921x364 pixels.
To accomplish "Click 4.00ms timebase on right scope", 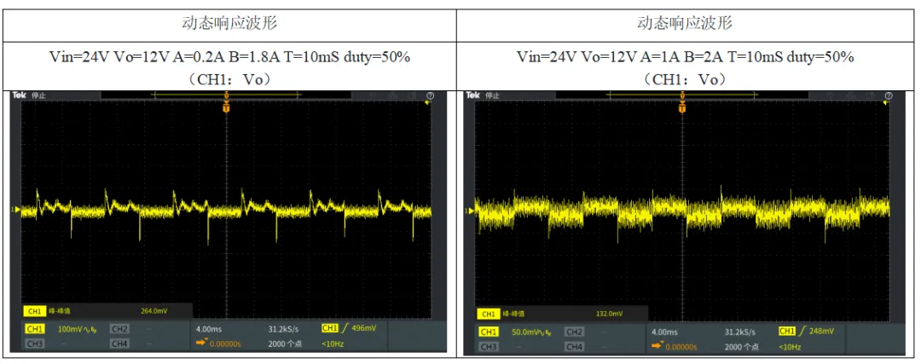I will tap(664, 332).
